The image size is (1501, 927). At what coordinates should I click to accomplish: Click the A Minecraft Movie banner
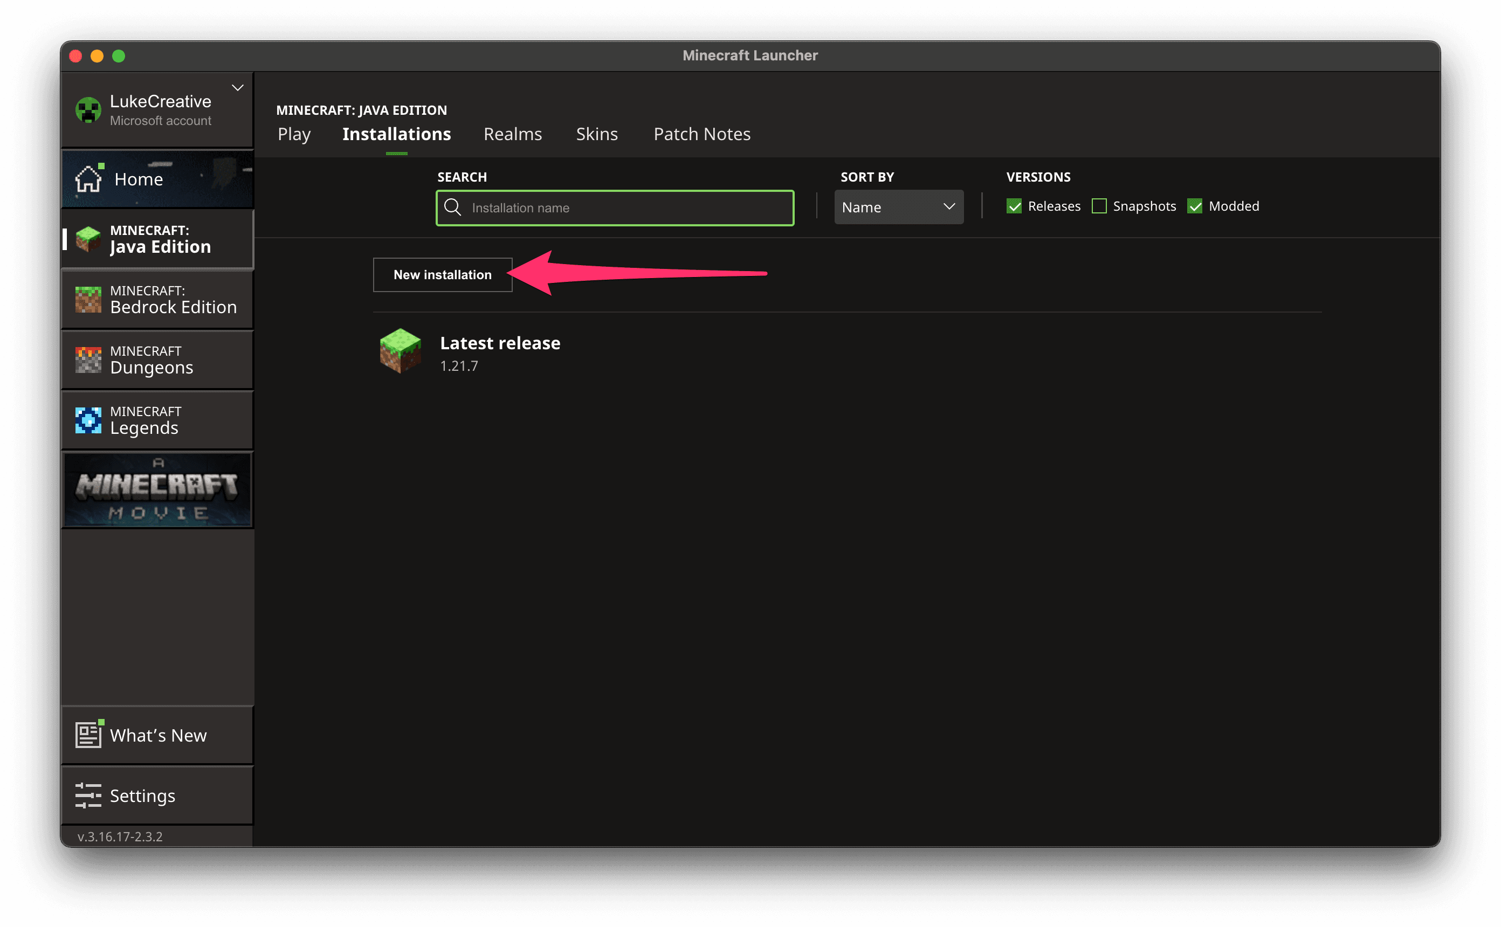(157, 489)
